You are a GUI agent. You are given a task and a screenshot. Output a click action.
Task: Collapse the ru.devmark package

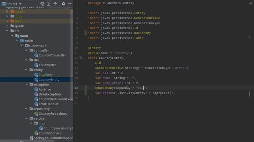(21, 45)
